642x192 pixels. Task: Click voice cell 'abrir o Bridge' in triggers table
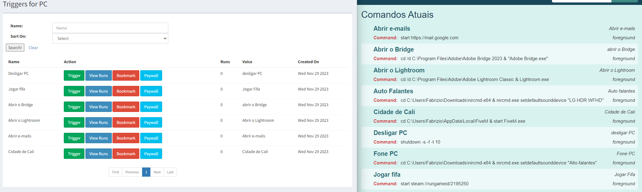click(x=255, y=105)
